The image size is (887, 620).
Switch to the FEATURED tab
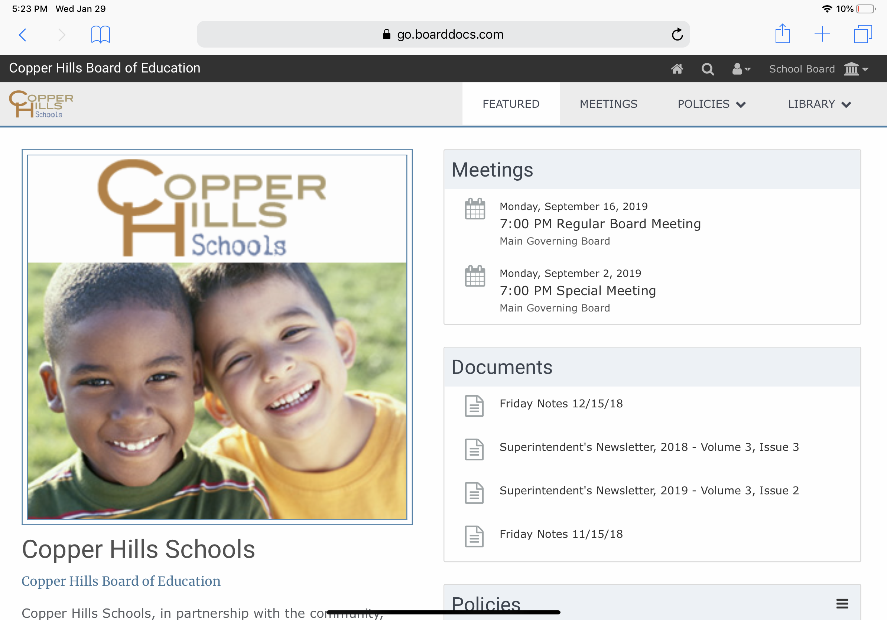(511, 104)
